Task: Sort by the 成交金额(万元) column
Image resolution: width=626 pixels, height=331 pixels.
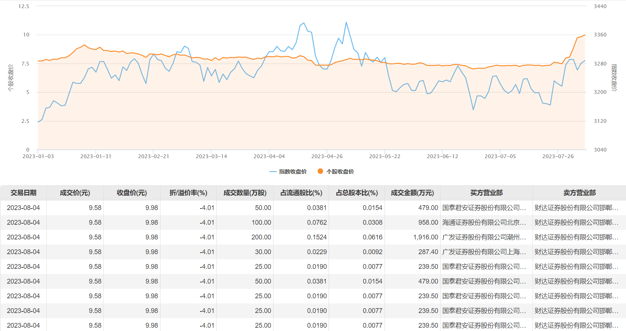Action: 412,193
